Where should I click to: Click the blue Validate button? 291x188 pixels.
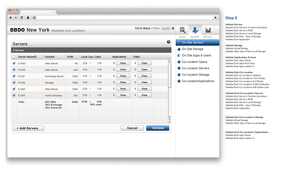(x=158, y=128)
